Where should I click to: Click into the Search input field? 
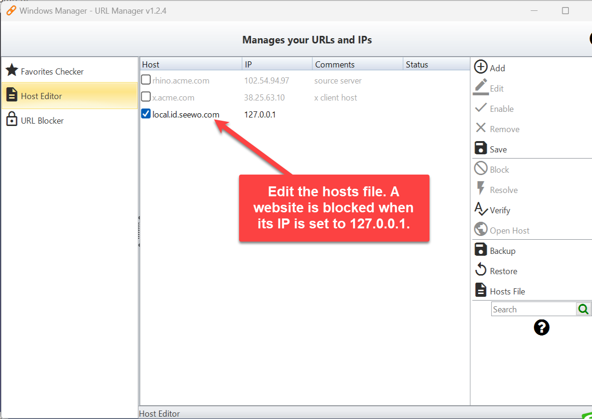click(x=533, y=309)
